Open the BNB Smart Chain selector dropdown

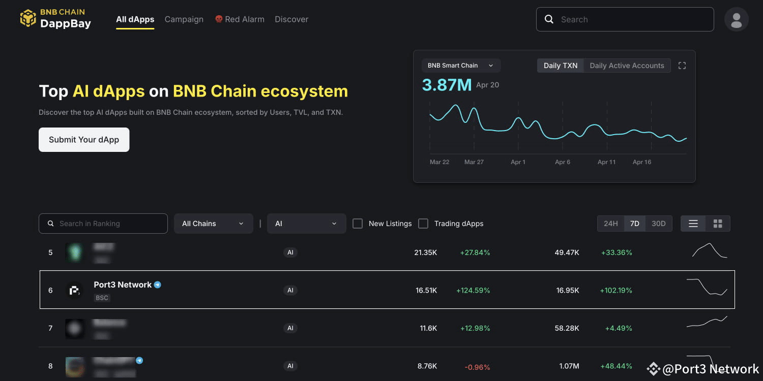tap(460, 65)
